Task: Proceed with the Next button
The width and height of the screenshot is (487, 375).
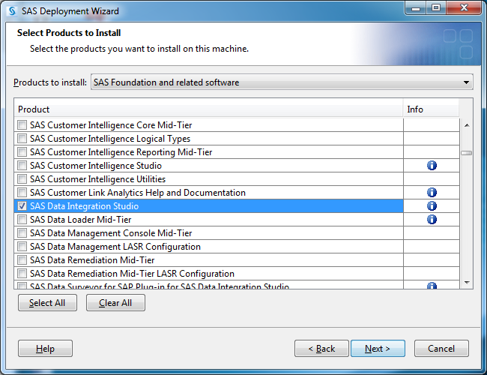Action: click(x=378, y=348)
